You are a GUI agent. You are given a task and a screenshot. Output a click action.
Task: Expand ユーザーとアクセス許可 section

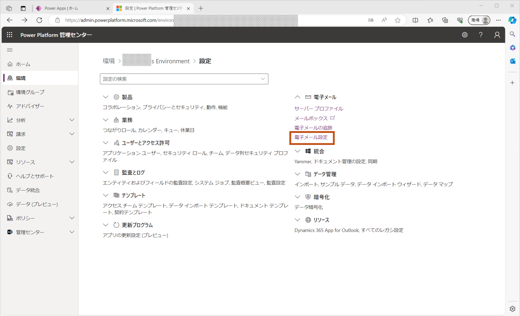(x=106, y=143)
